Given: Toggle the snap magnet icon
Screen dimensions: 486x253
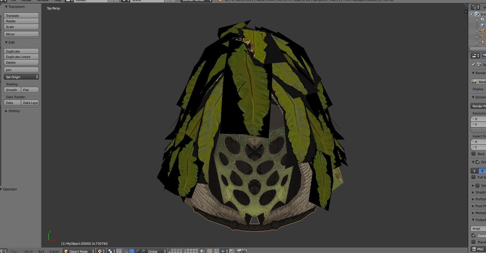Looking at the screenshot, I should click(x=217, y=251).
